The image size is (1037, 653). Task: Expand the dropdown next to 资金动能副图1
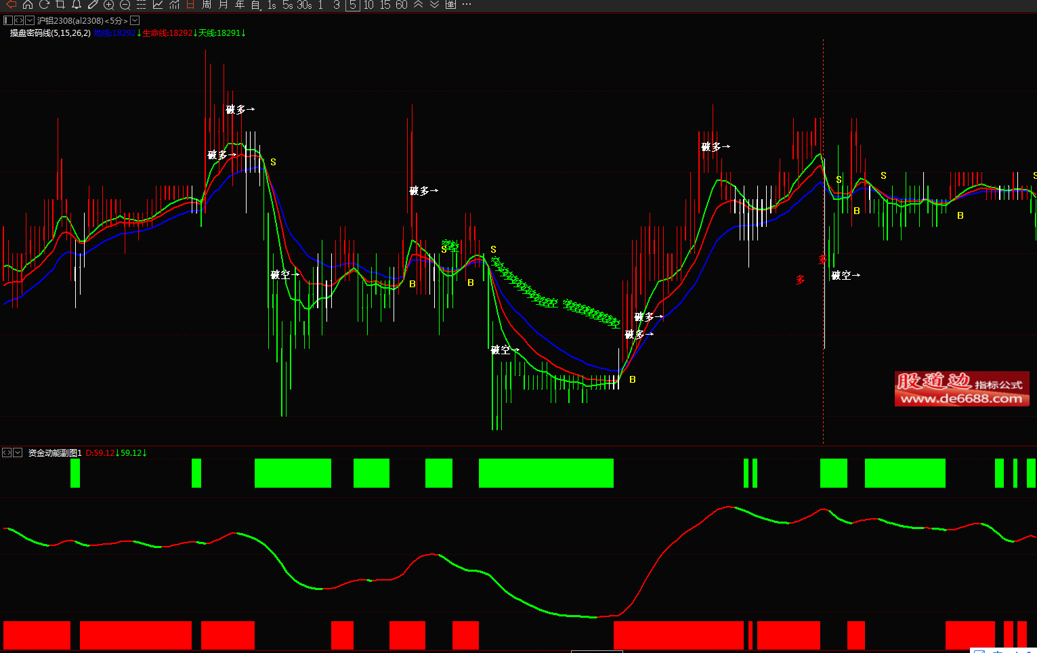coord(18,452)
